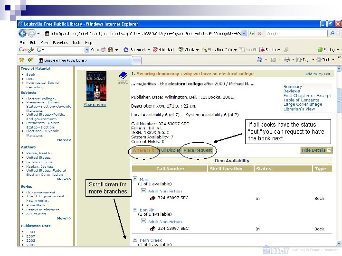The image size is (342, 256).
Task: Open the Reviews link
Action: coord(292,91)
